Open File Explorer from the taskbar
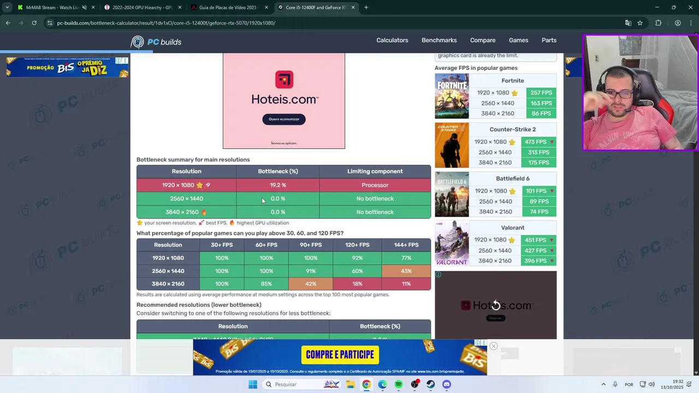 tap(350, 384)
